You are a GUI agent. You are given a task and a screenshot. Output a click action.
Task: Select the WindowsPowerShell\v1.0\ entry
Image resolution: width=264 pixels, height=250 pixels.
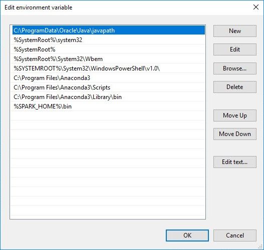click(x=109, y=68)
